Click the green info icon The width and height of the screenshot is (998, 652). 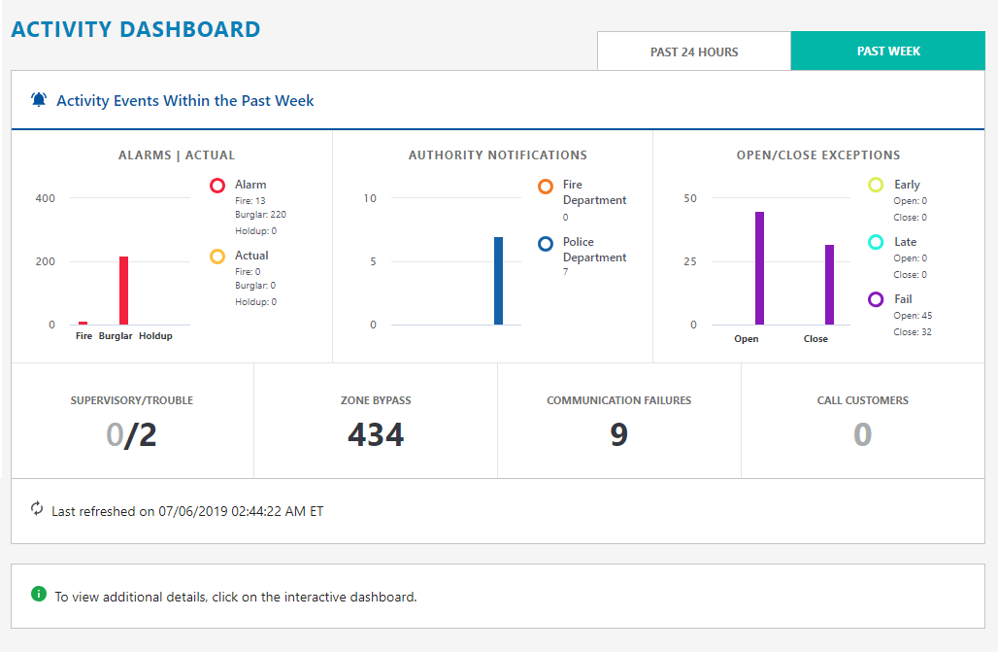[39, 594]
